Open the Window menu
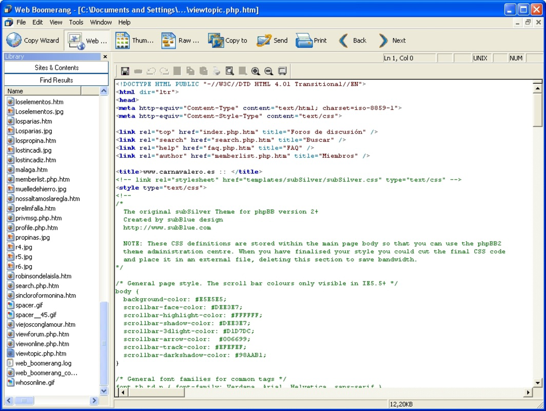 click(x=101, y=22)
